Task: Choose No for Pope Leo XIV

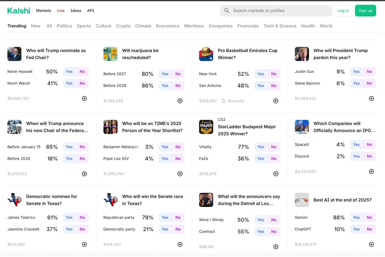Action: [178, 159]
